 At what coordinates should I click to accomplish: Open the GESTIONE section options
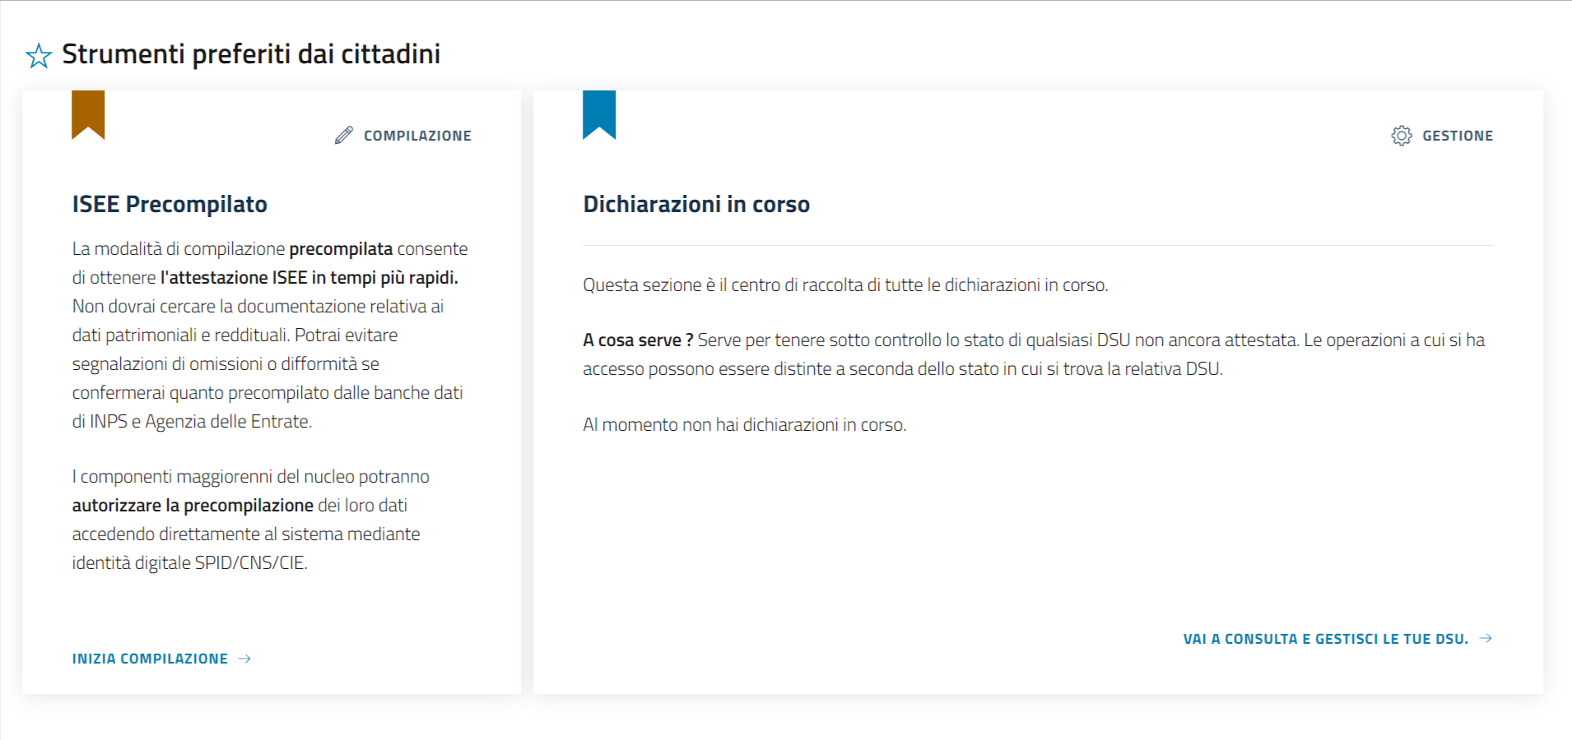point(1458,136)
